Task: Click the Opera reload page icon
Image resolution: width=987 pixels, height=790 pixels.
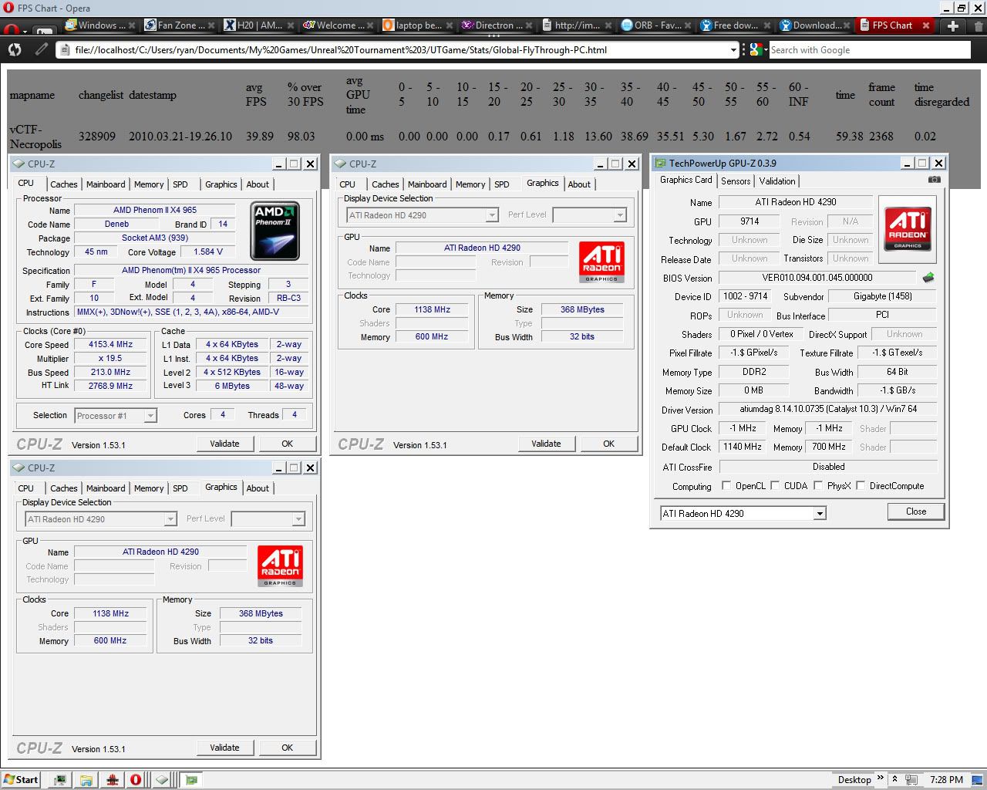Action: (x=15, y=50)
